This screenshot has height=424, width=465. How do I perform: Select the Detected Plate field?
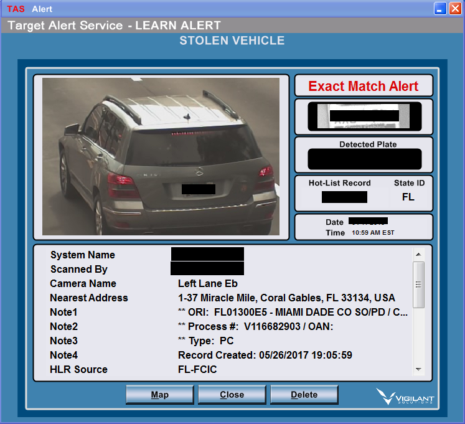364,159
